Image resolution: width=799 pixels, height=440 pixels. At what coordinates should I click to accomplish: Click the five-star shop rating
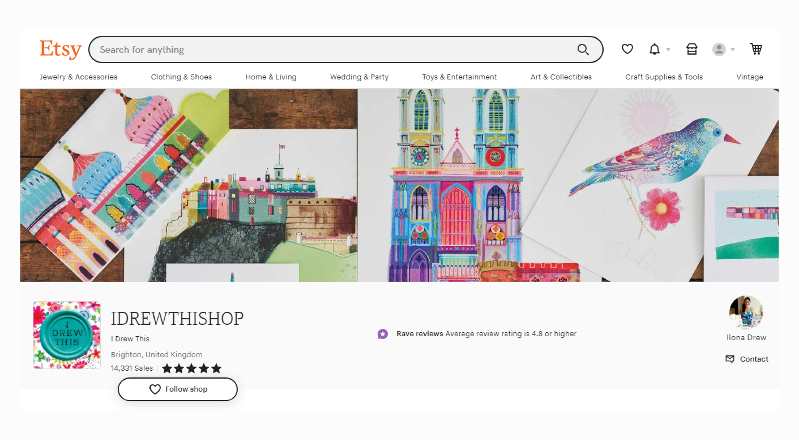click(192, 368)
